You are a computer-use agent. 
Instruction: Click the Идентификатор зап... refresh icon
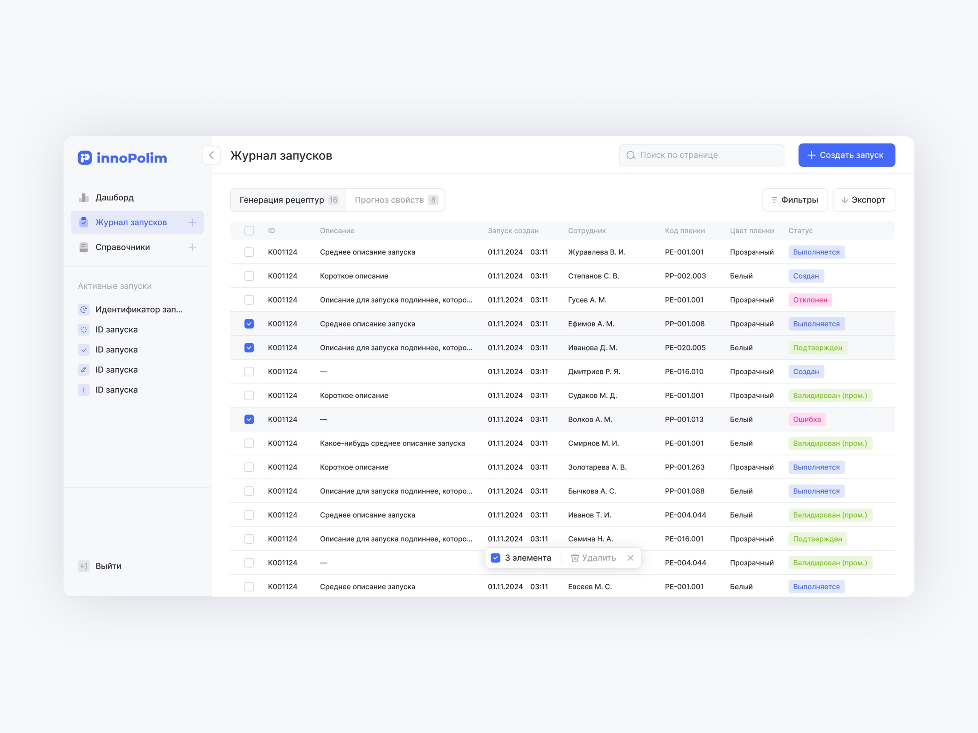point(84,310)
